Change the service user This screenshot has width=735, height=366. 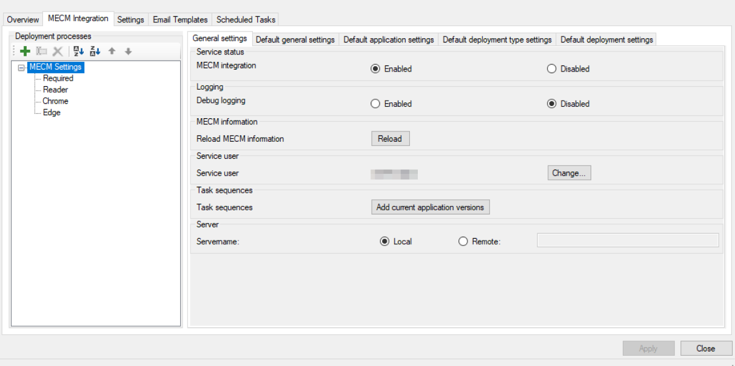coord(569,173)
